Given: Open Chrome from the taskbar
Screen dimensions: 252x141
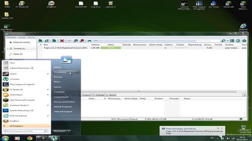Looking at the screenshot, I should pyautogui.click(x=30, y=138).
